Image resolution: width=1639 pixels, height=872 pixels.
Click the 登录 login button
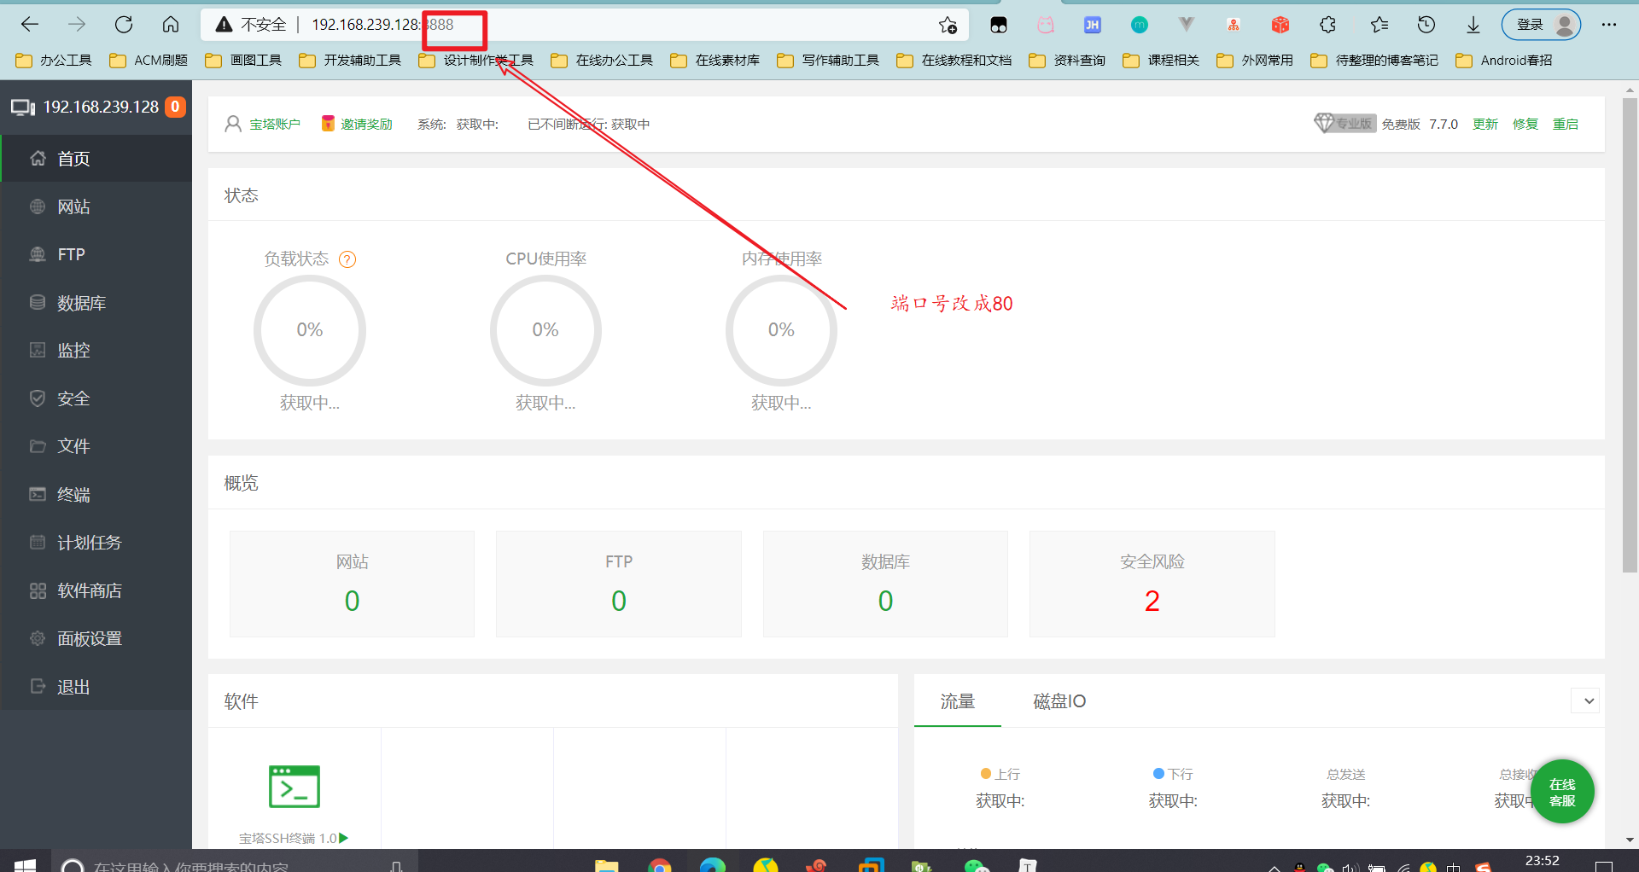1532,24
